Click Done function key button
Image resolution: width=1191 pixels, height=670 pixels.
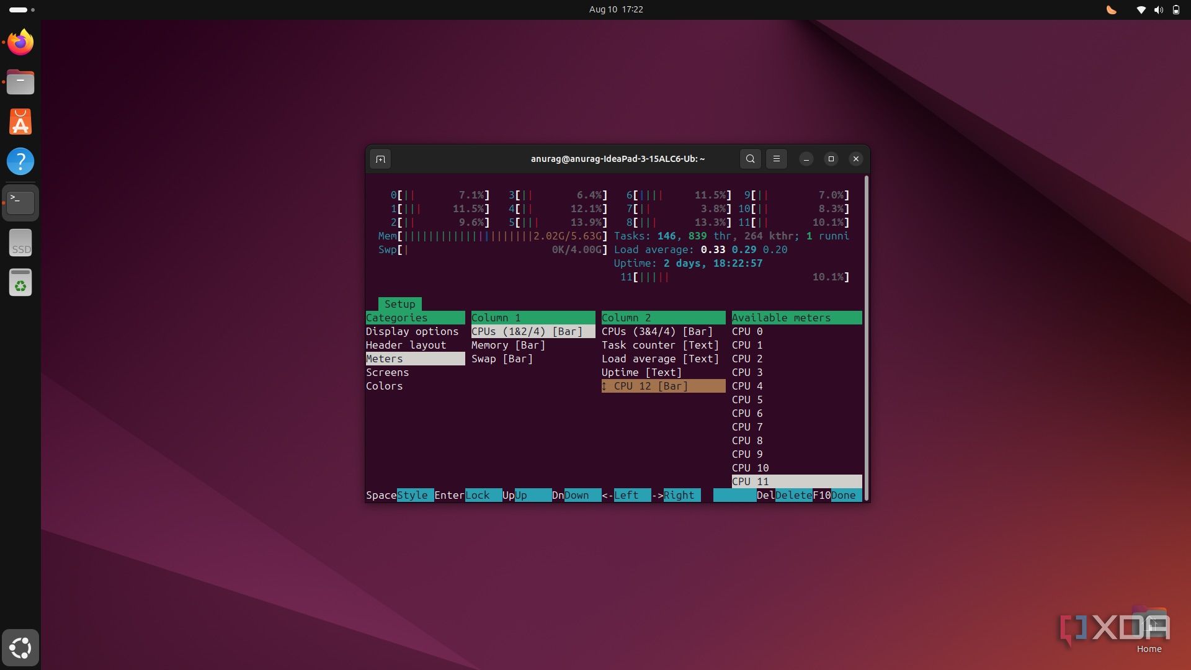click(846, 495)
